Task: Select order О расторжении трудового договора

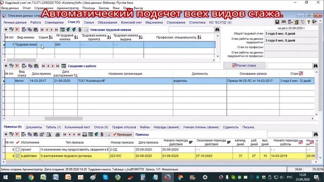Action: pos(74,156)
